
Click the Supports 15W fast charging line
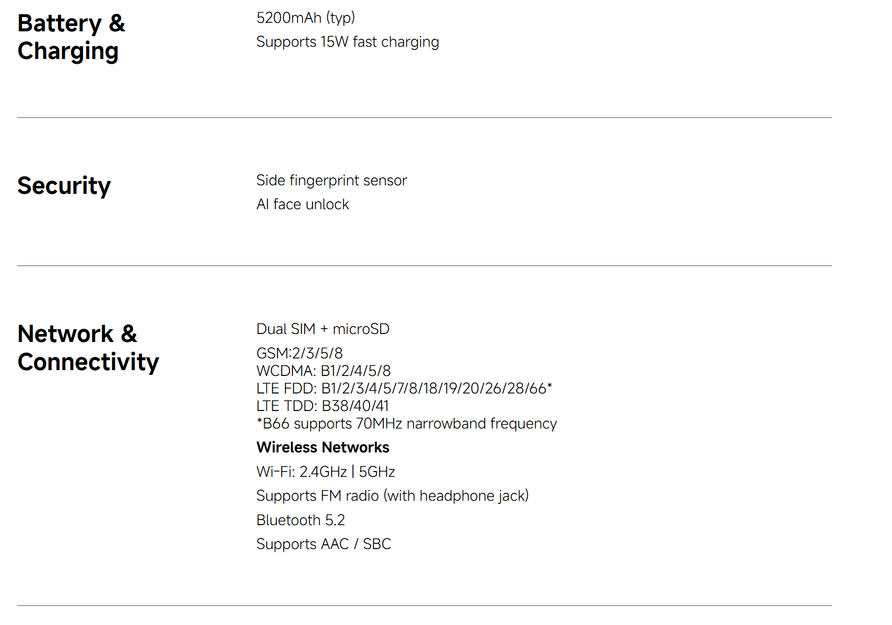pyautogui.click(x=347, y=42)
